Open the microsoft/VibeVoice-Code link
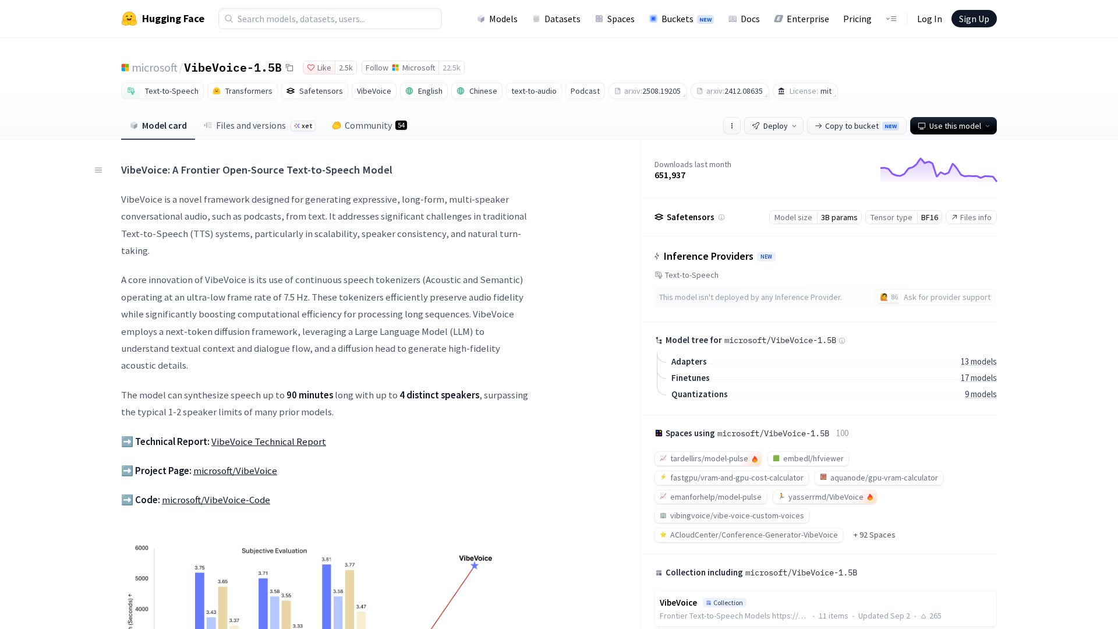This screenshot has height=629, width=1118. [216, 500]
